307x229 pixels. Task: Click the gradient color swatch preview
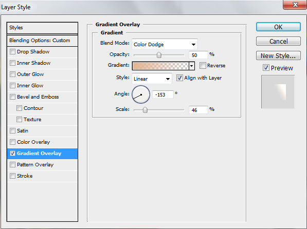[x=160, y=66]
